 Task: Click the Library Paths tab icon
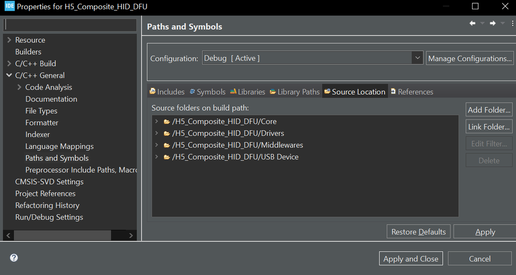click(273, 92)
